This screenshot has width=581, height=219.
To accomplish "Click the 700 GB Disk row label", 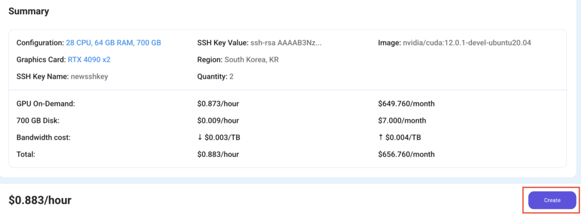I will [x=38, y=121].
